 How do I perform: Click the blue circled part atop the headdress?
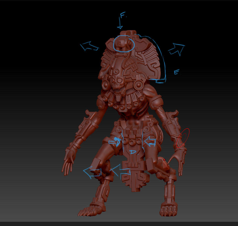[x=124, y=44]
